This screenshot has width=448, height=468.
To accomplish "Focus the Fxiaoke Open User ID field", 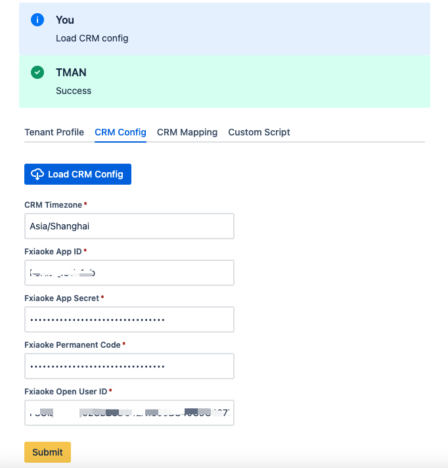I will point(129,413).
